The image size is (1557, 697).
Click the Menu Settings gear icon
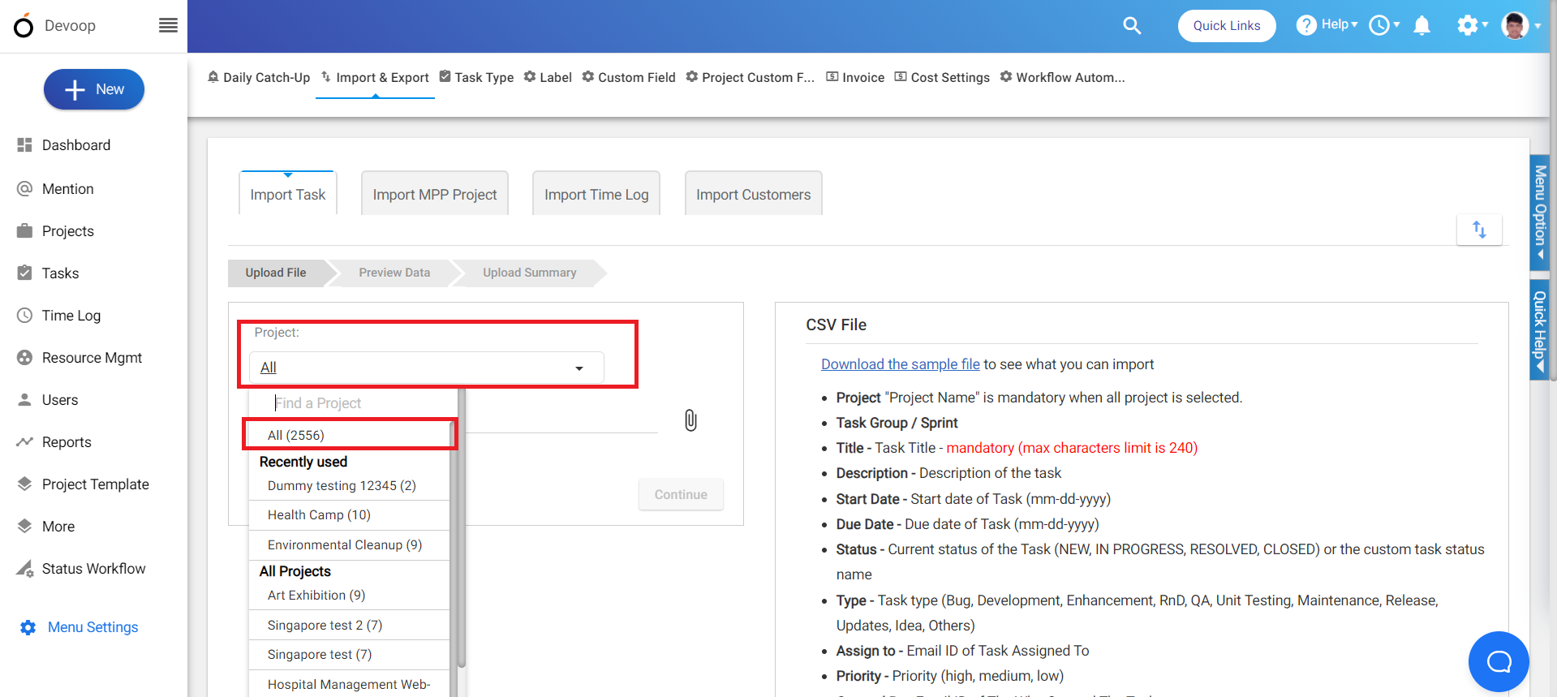[x=28, y=627]
